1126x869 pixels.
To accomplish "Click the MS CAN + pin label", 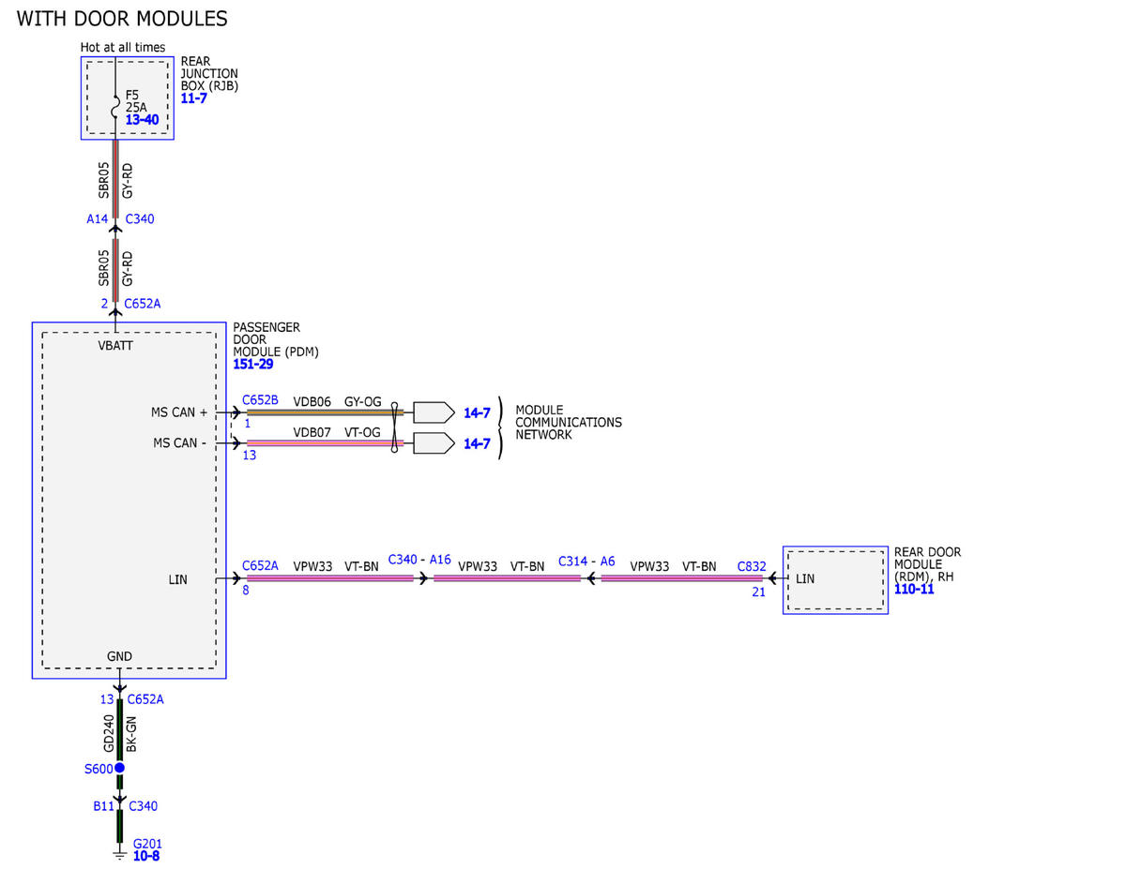I will (179, 412).
